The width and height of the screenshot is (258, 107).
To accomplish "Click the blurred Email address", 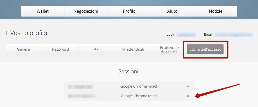I will click(x=234, y=35).
